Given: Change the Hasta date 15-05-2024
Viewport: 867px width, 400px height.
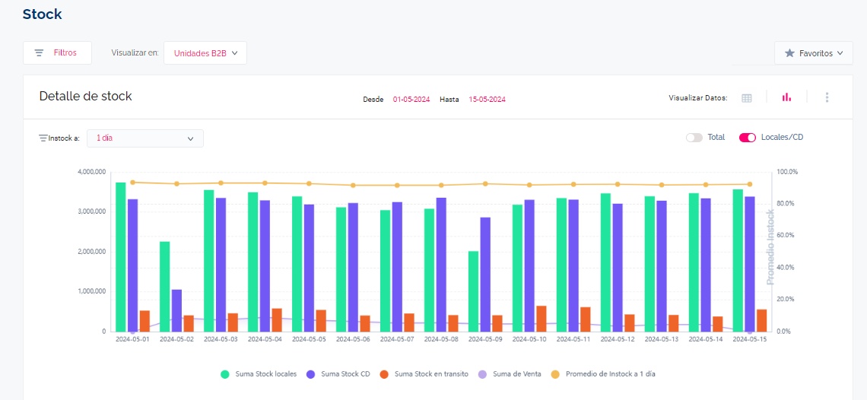Looking at the screenshot, I should [x=487, y=100].
